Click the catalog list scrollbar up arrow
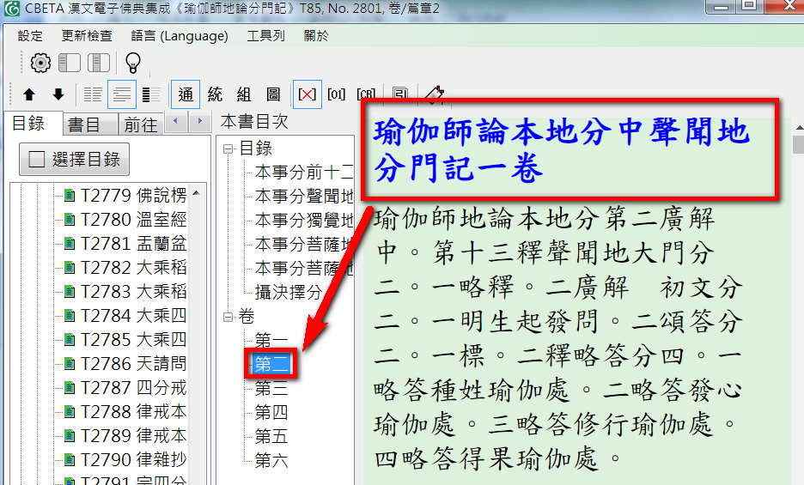This screenshot has width=804, height=485. (x=197, y=194)
